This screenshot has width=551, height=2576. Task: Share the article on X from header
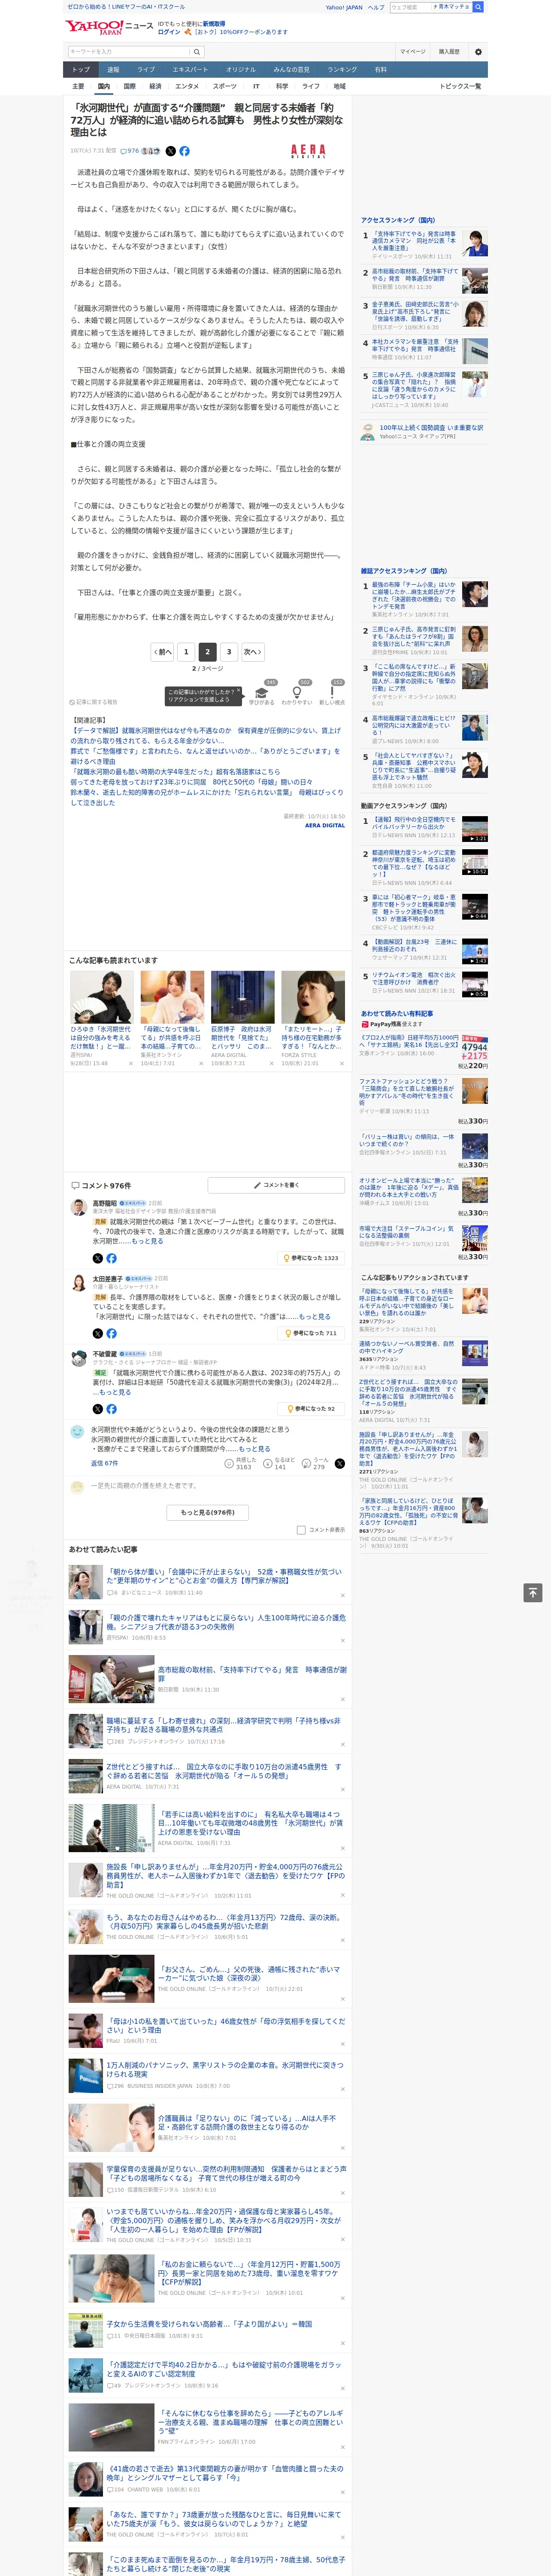(170, 151)
